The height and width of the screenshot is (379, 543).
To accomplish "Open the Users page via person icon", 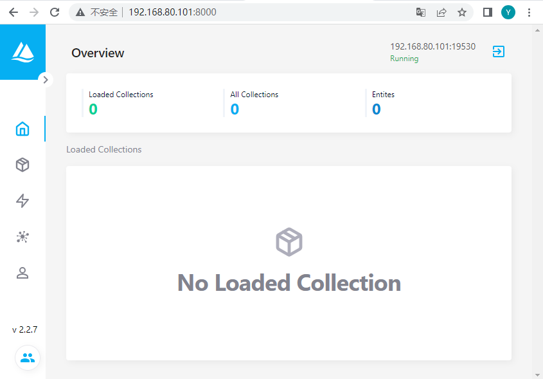I will [22, 273].
